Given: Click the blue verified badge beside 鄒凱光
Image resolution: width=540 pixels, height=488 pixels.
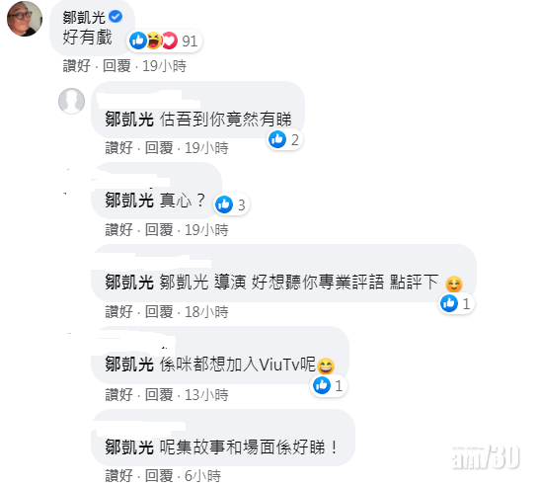Looking at the screenshot, I should coord(116,16).
